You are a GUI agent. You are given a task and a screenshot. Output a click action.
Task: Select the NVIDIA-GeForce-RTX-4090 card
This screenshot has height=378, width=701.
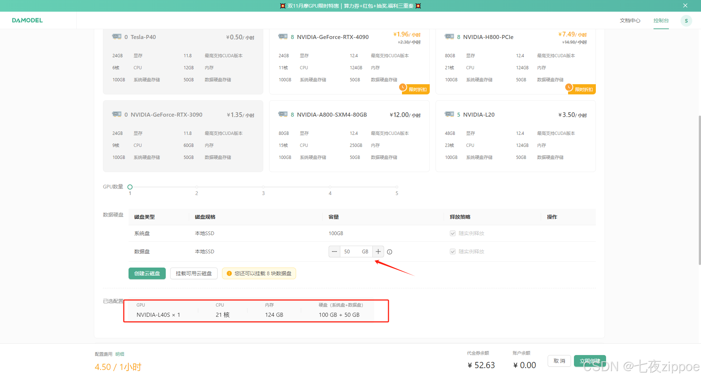coord(349,61)
